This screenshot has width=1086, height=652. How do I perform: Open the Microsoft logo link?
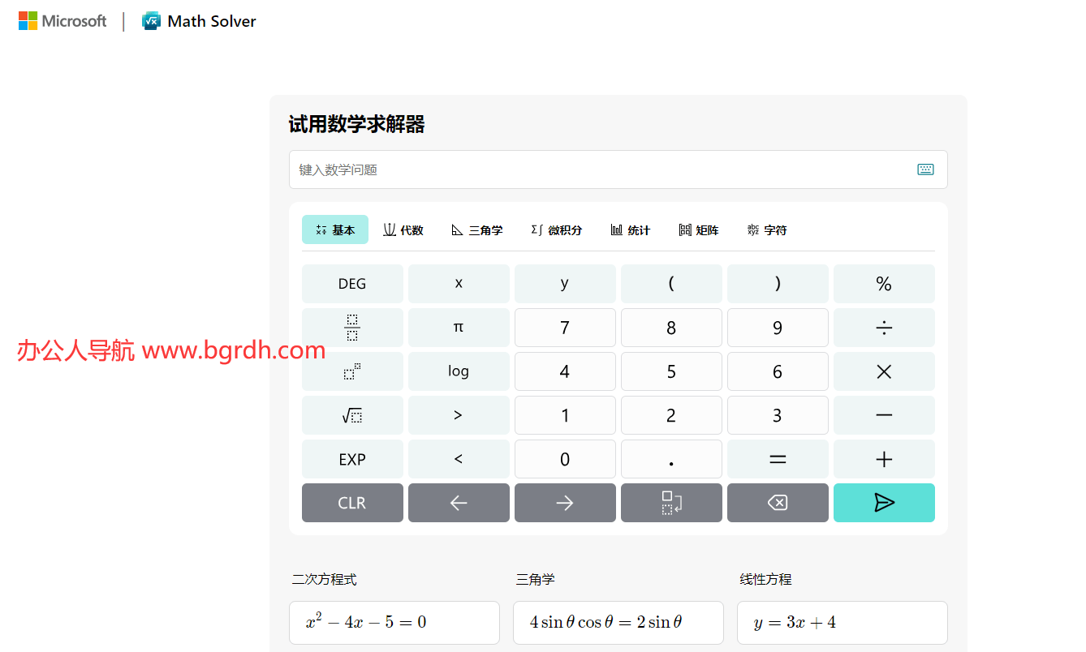pos(62,21)
